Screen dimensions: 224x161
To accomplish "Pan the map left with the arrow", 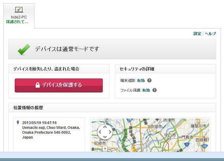I will [100, 132].
